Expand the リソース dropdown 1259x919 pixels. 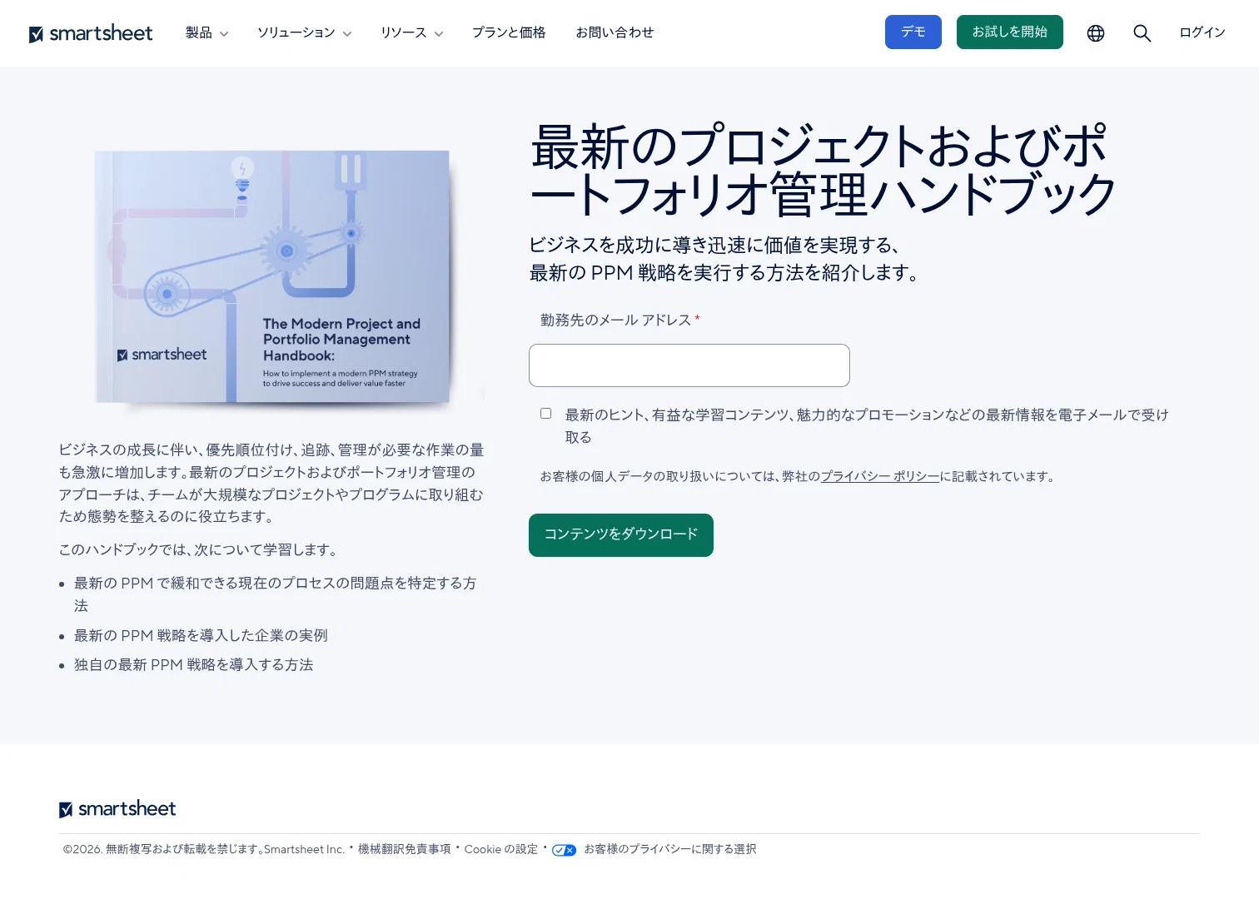point(411,32)
